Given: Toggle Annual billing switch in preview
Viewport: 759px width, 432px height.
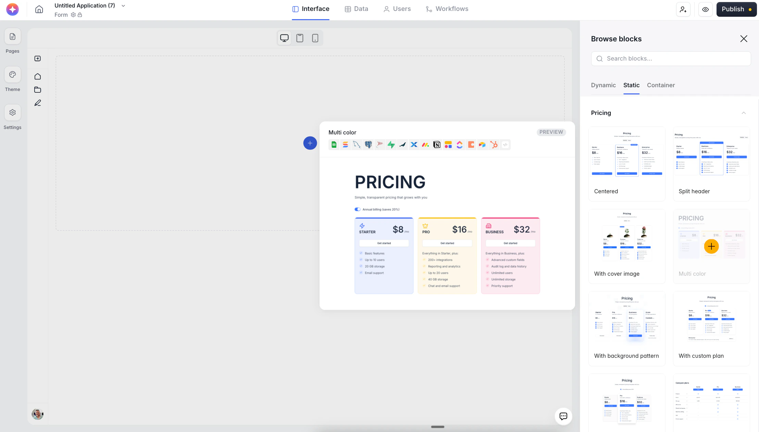Looking at the screenshot, I should [358, 209].
